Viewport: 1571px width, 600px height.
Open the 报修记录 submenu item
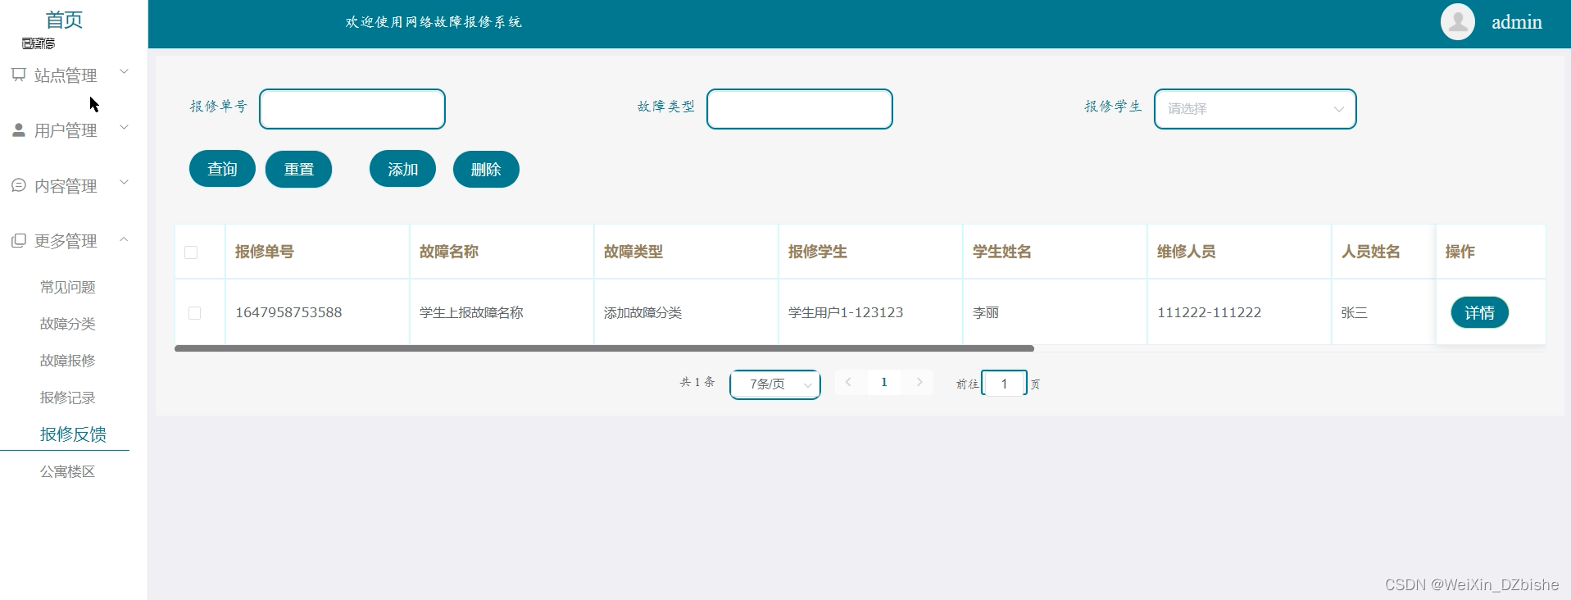(x=68, y=398)
